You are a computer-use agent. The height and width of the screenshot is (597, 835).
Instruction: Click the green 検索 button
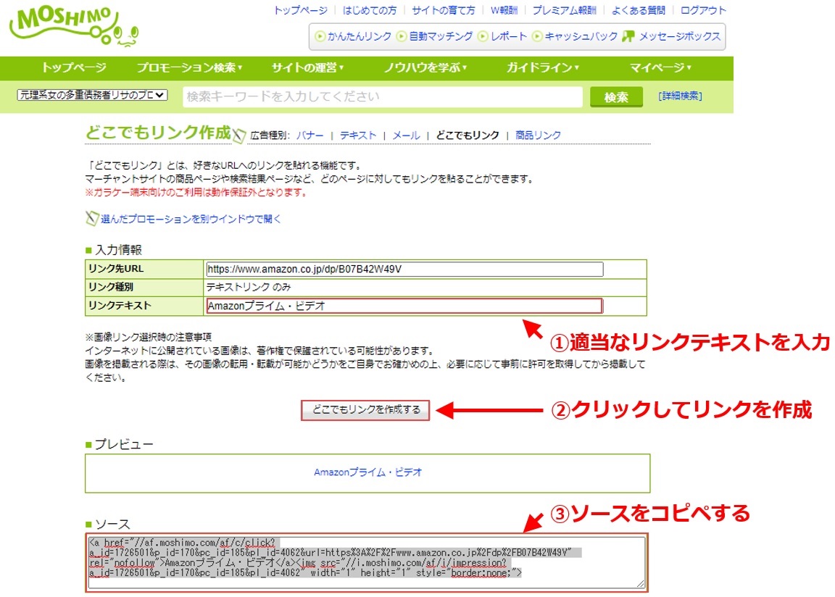616,97
